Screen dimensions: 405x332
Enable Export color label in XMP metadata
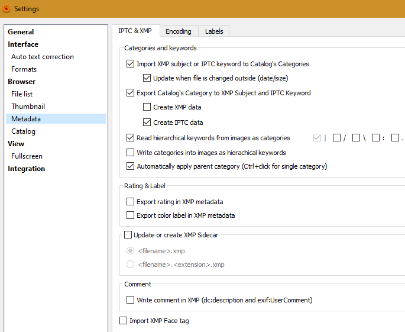pos(131,215)
